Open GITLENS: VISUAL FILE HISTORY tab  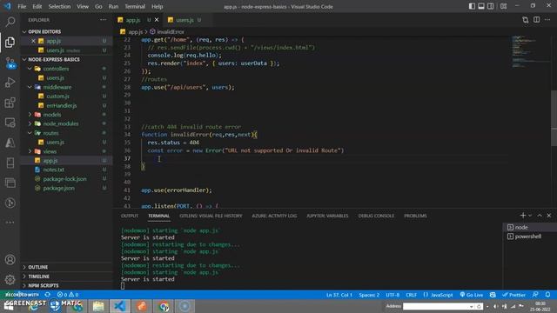point(211,216)
